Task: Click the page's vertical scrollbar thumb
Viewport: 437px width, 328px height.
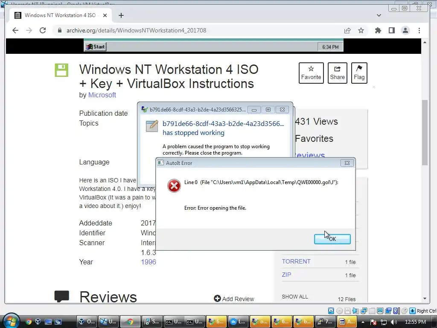Action: 425,132
